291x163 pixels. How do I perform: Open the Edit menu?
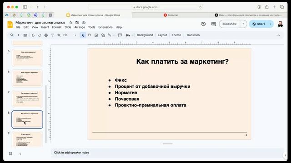click(x=26, y=27)
